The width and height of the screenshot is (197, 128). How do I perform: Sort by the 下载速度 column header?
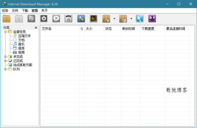click(x=152, y=29)
